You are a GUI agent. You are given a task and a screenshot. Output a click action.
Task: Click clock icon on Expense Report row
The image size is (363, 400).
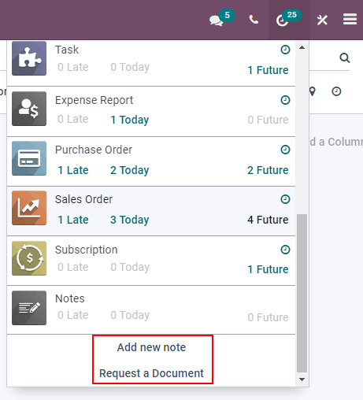coord(285,100)
